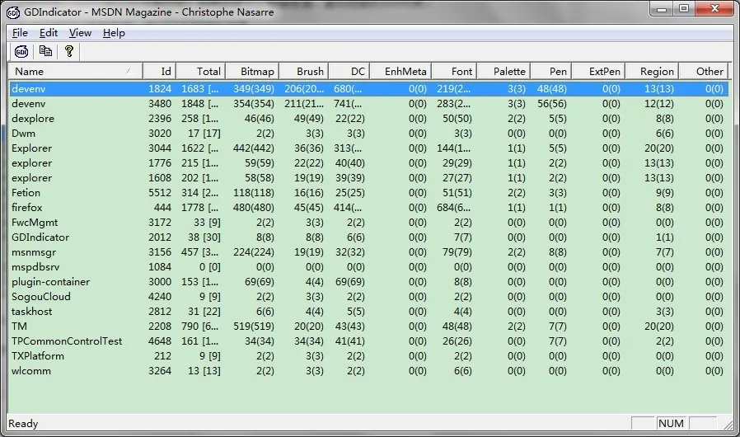Click Region value 20(20) in Explorer row

660,148
